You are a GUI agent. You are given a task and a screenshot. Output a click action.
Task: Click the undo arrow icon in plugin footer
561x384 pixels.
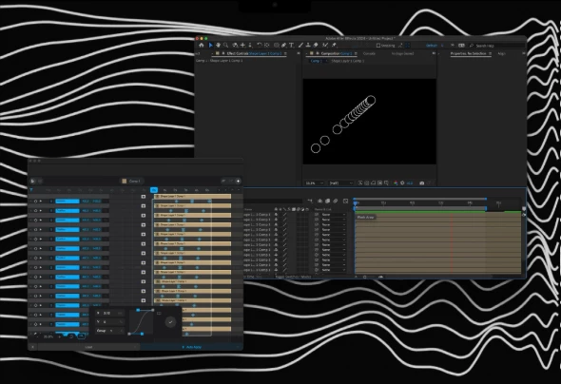71,336
